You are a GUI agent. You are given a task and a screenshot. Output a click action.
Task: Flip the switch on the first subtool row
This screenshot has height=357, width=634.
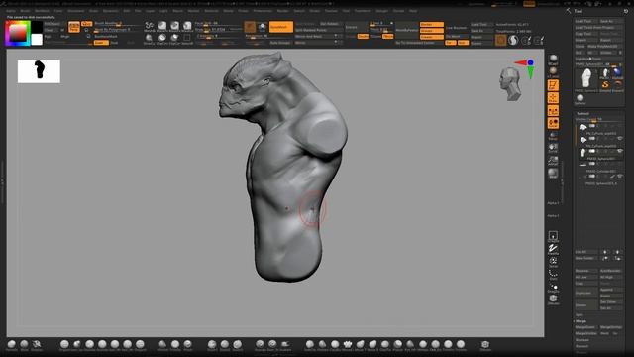click(592, 126)
